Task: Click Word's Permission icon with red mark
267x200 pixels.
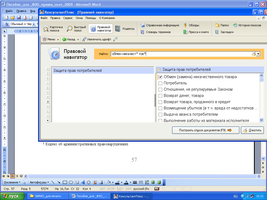Action: [x=25, y=17]
